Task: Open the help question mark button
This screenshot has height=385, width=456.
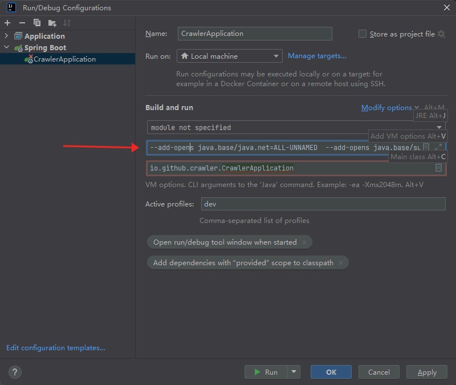Action: pos(15,372)
